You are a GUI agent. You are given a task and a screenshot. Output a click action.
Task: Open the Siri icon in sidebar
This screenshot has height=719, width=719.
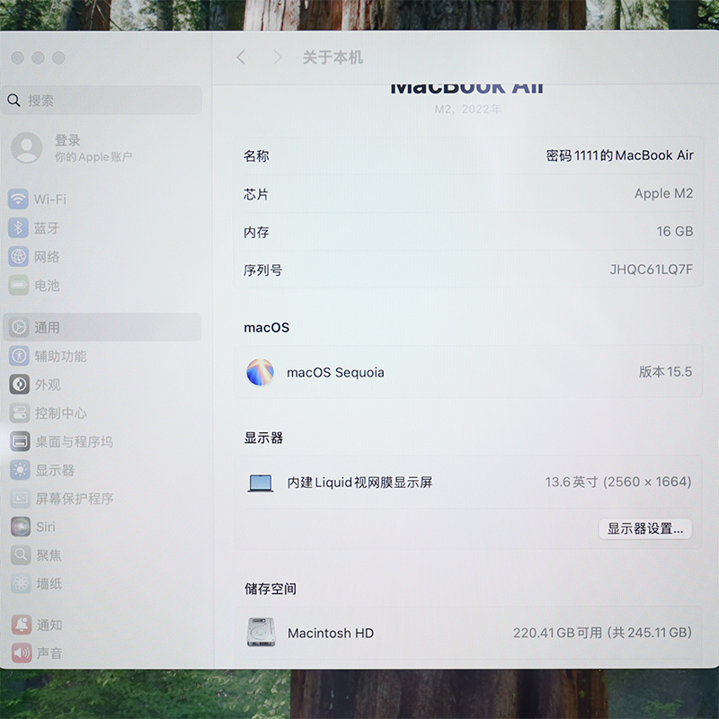coord(21,527)
